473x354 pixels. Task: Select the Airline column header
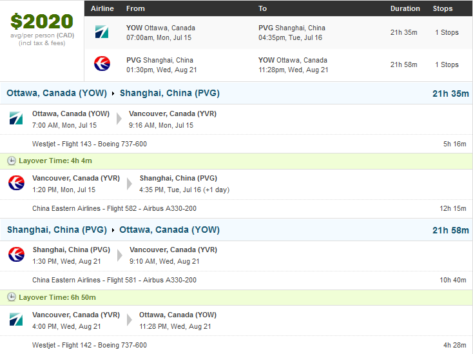(x=102, y=8)
